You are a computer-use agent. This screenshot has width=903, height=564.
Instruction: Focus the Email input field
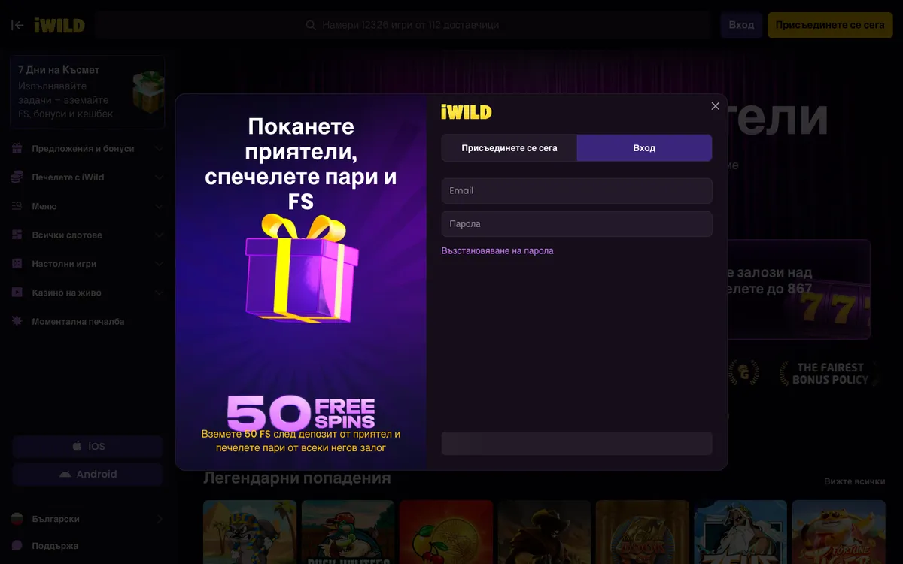point(576,190)
